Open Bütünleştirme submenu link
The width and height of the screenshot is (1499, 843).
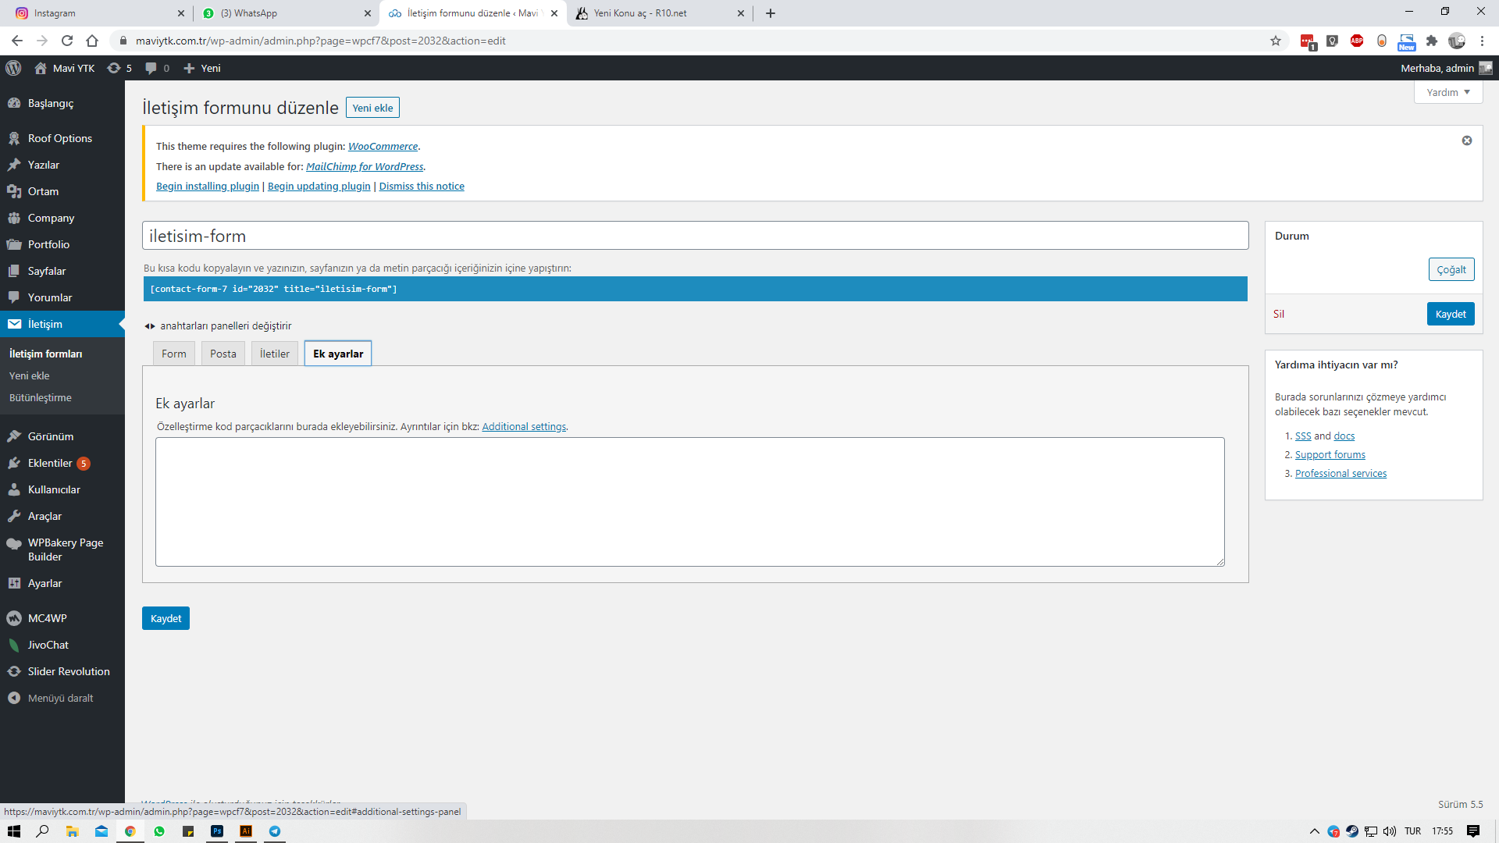(x=40, y=397)
